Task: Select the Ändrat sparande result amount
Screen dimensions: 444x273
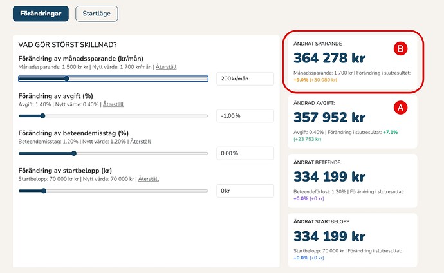Action: click(x=329, y=58)
